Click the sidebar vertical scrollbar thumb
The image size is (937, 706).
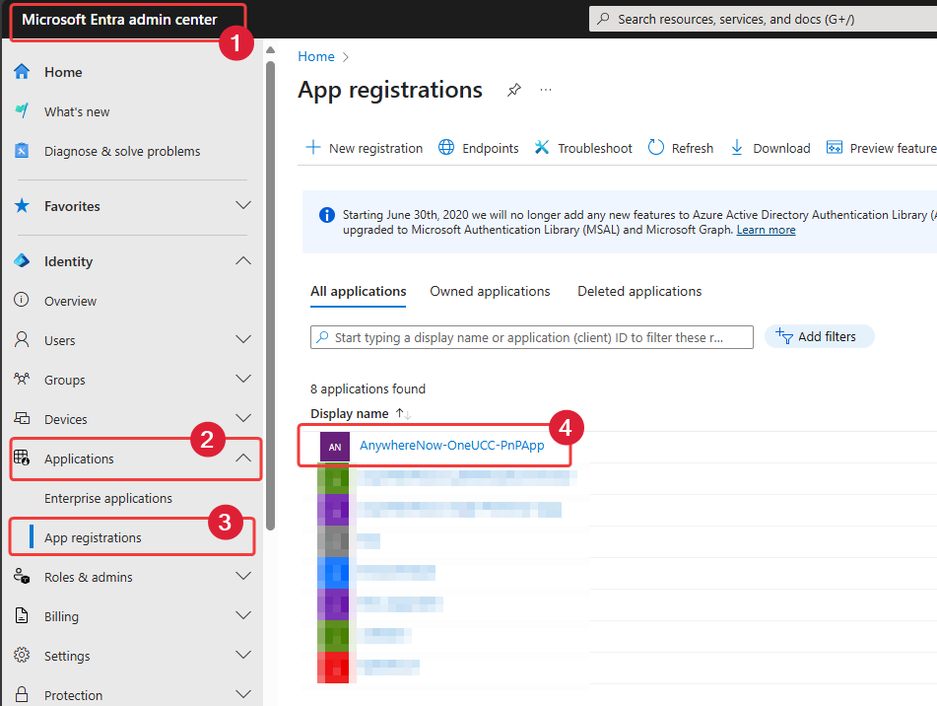click(270, 295)
